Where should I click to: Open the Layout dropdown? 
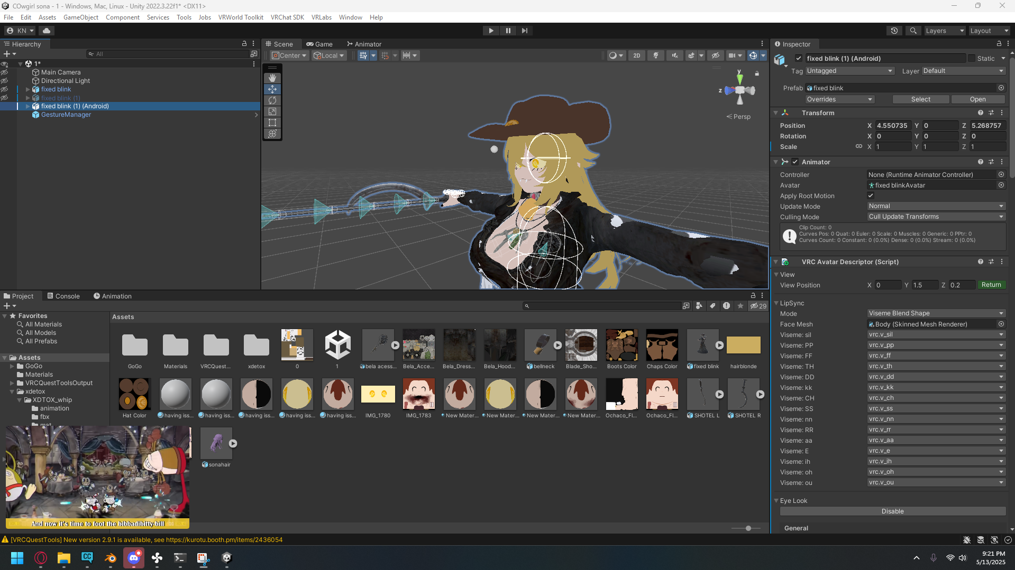coord(989,31)
